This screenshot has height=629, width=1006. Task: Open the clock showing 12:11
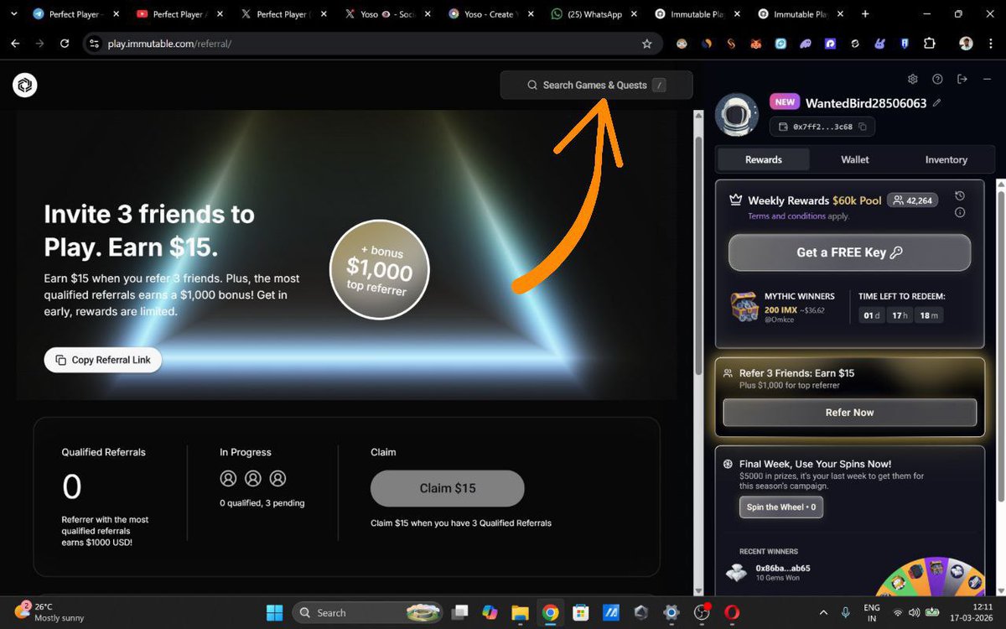973,612
